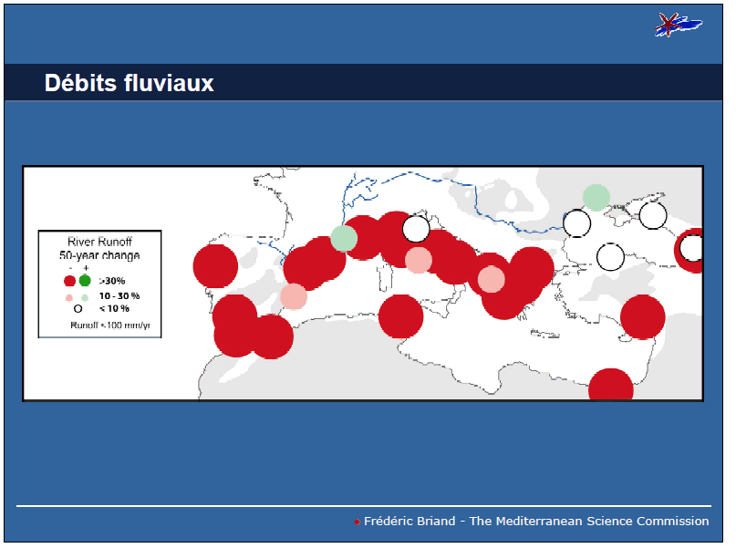Select the white circle over northern Italy
Screen dimensions: 736x548
(x=416, y=229)
